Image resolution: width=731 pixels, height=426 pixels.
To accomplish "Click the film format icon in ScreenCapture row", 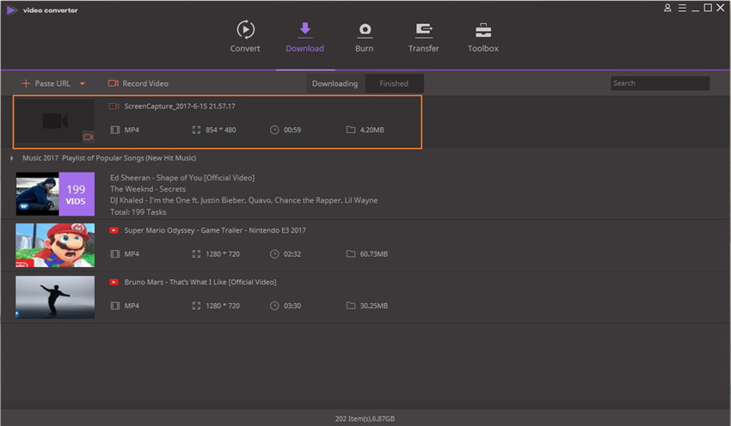I will (114, 130).
